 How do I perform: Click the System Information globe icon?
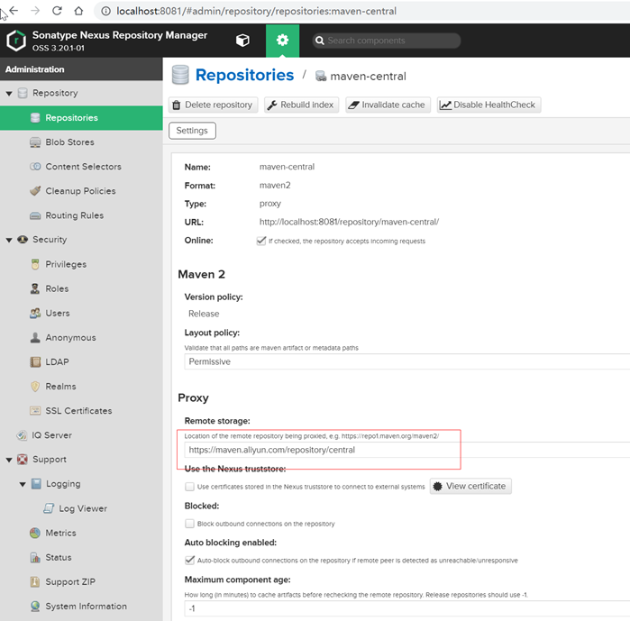(x=35, y=607)
